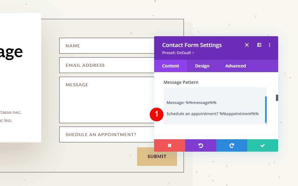Click the expand modal icon in settings header
Image resolution: width=298 pixels, height=186 pixels.
247,45
